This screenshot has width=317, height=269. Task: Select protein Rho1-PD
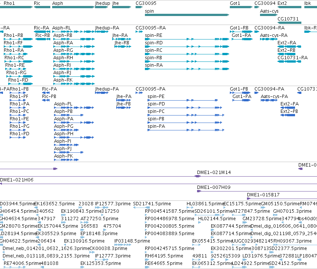pos(18,137)
